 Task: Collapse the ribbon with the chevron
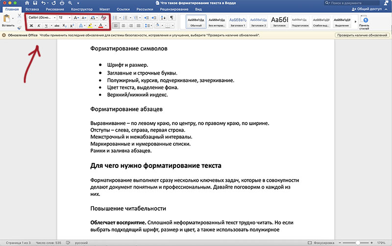pos(386,9)
